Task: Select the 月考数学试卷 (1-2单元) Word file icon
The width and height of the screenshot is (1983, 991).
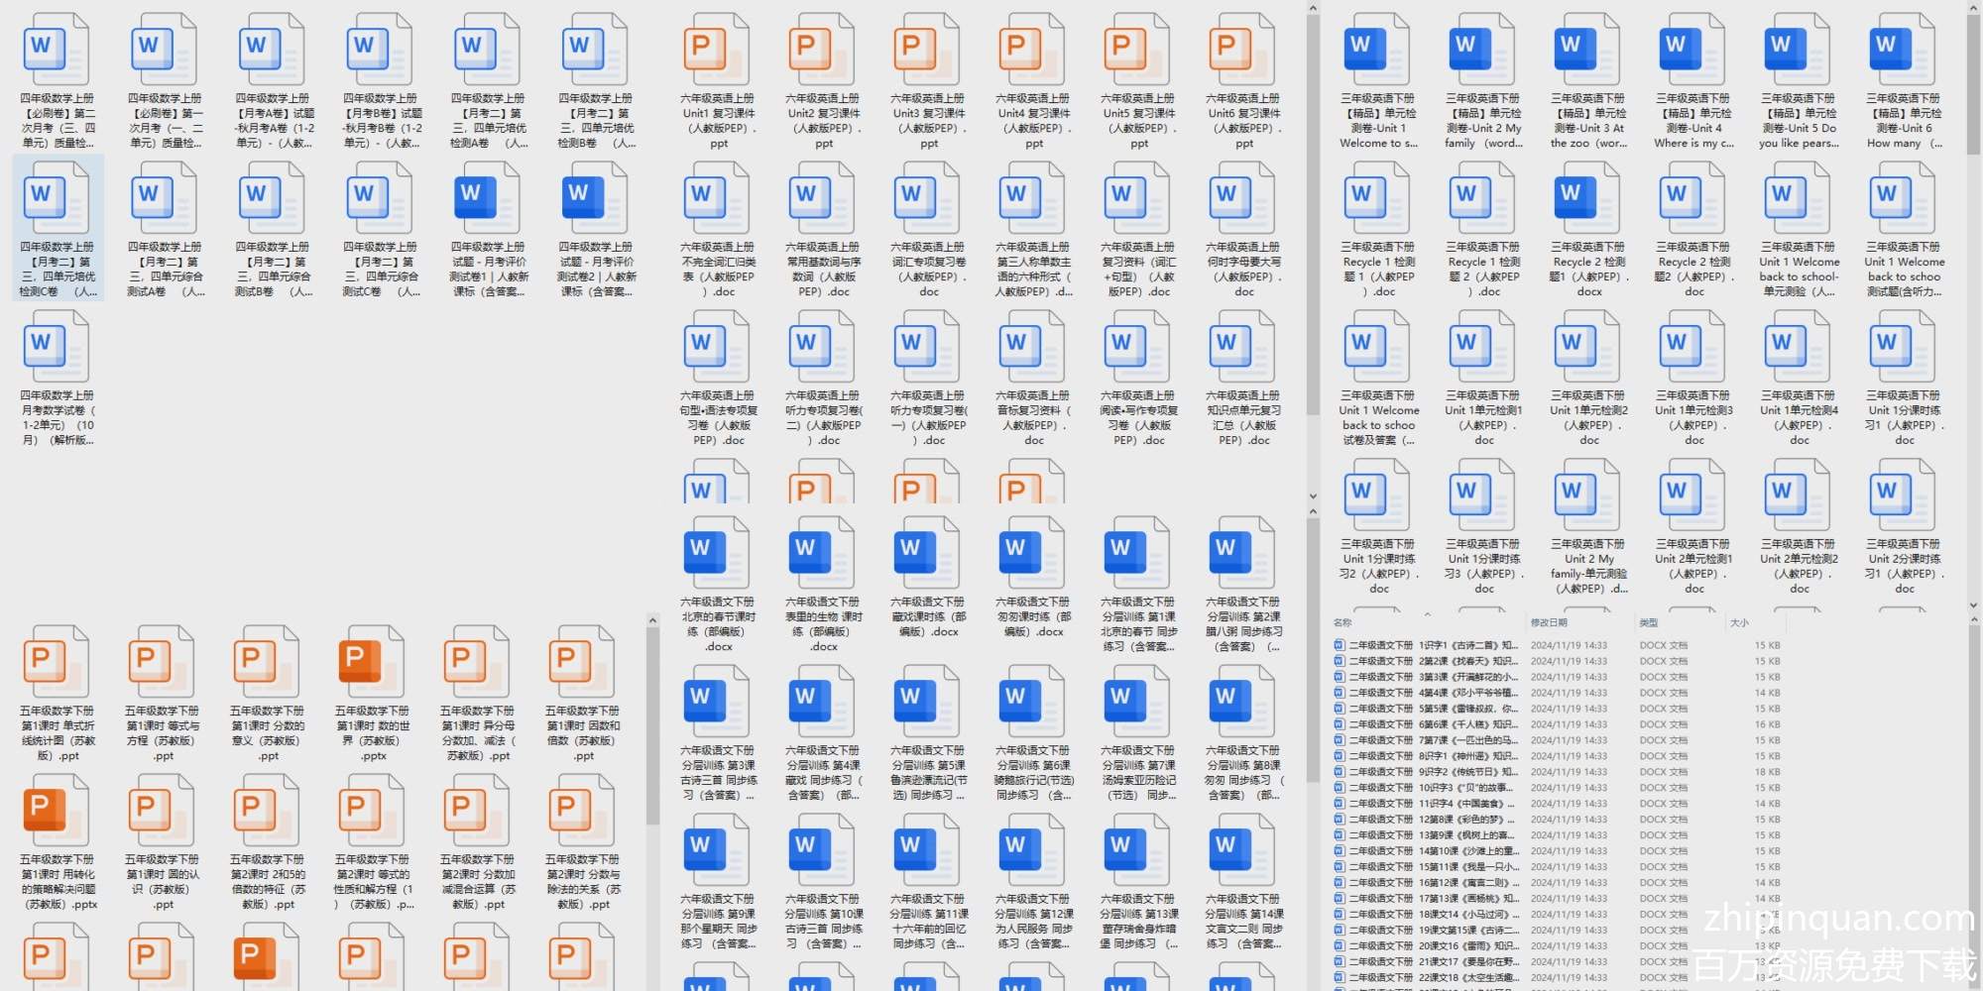Action: click(x=58, y=347)
